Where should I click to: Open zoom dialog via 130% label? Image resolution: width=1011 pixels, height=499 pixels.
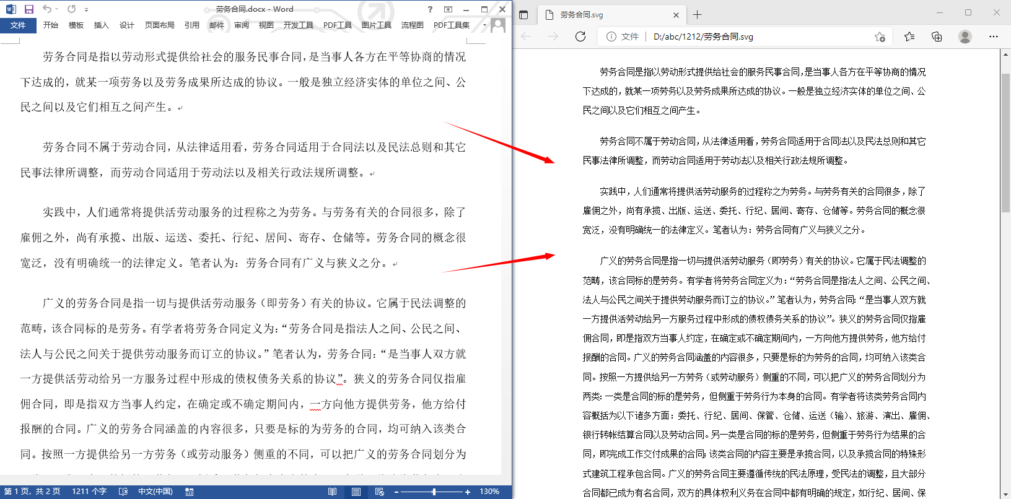point(489,492)
